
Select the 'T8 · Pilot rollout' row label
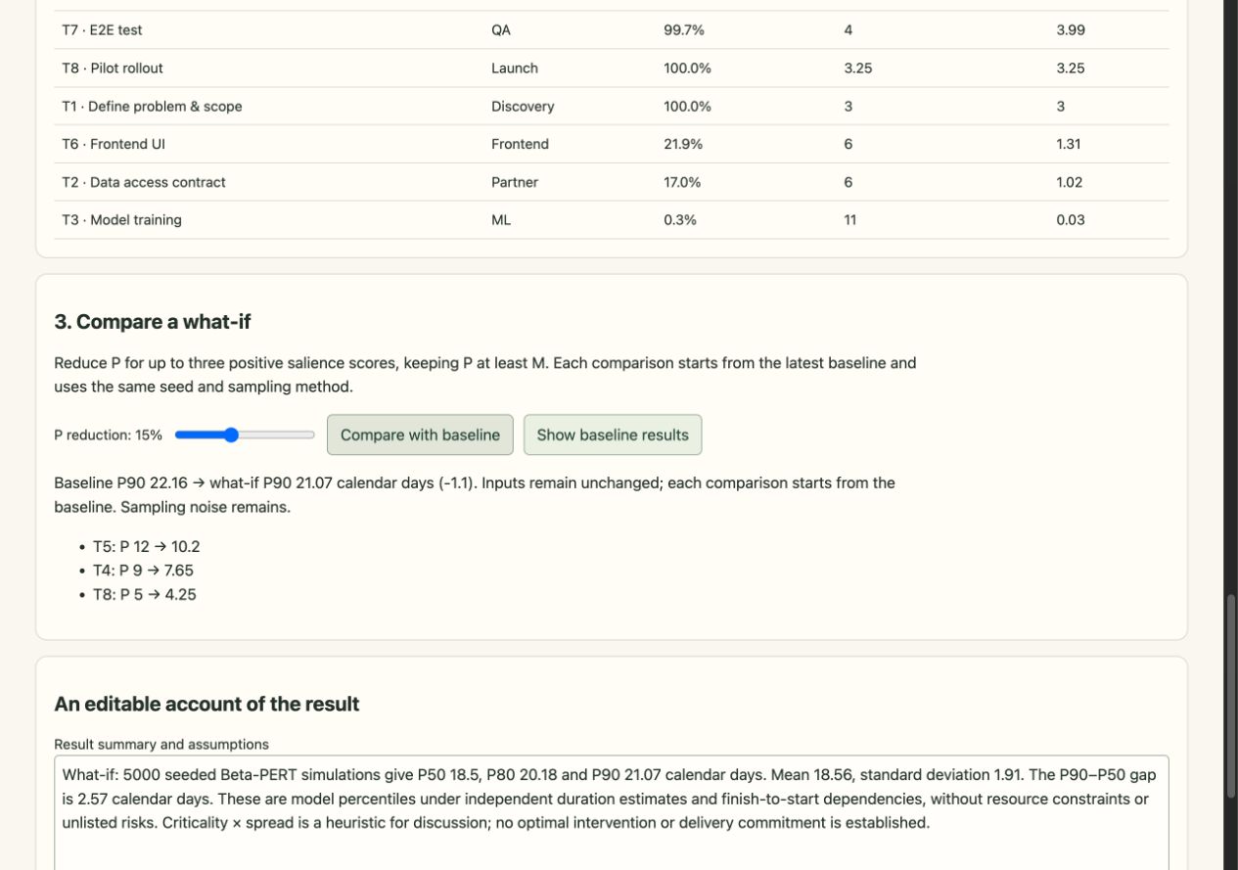[x=113, y=69]
